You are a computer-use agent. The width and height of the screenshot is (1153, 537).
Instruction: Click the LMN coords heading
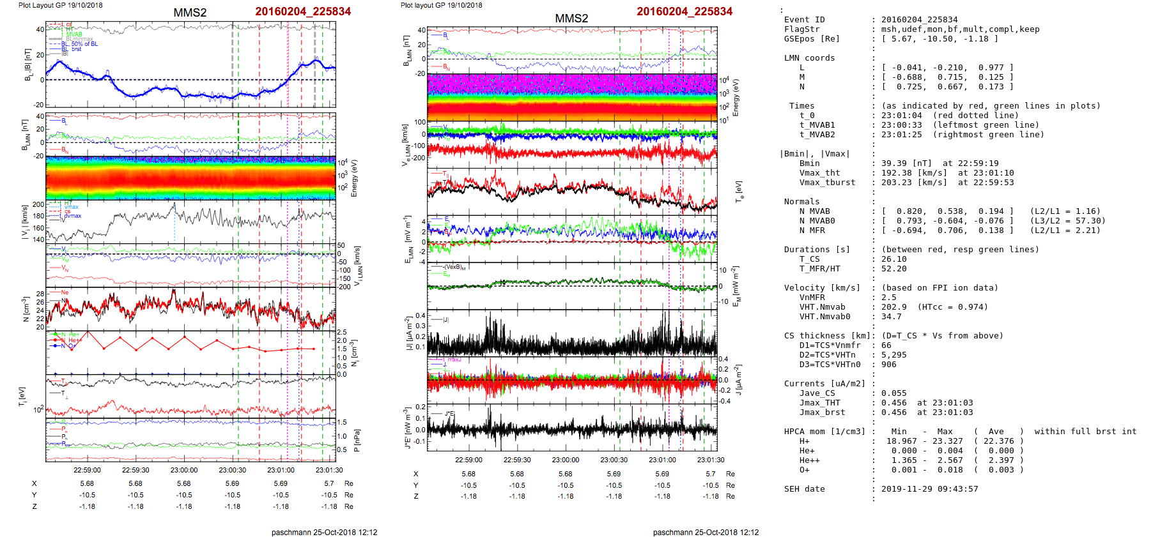(809, 58)
